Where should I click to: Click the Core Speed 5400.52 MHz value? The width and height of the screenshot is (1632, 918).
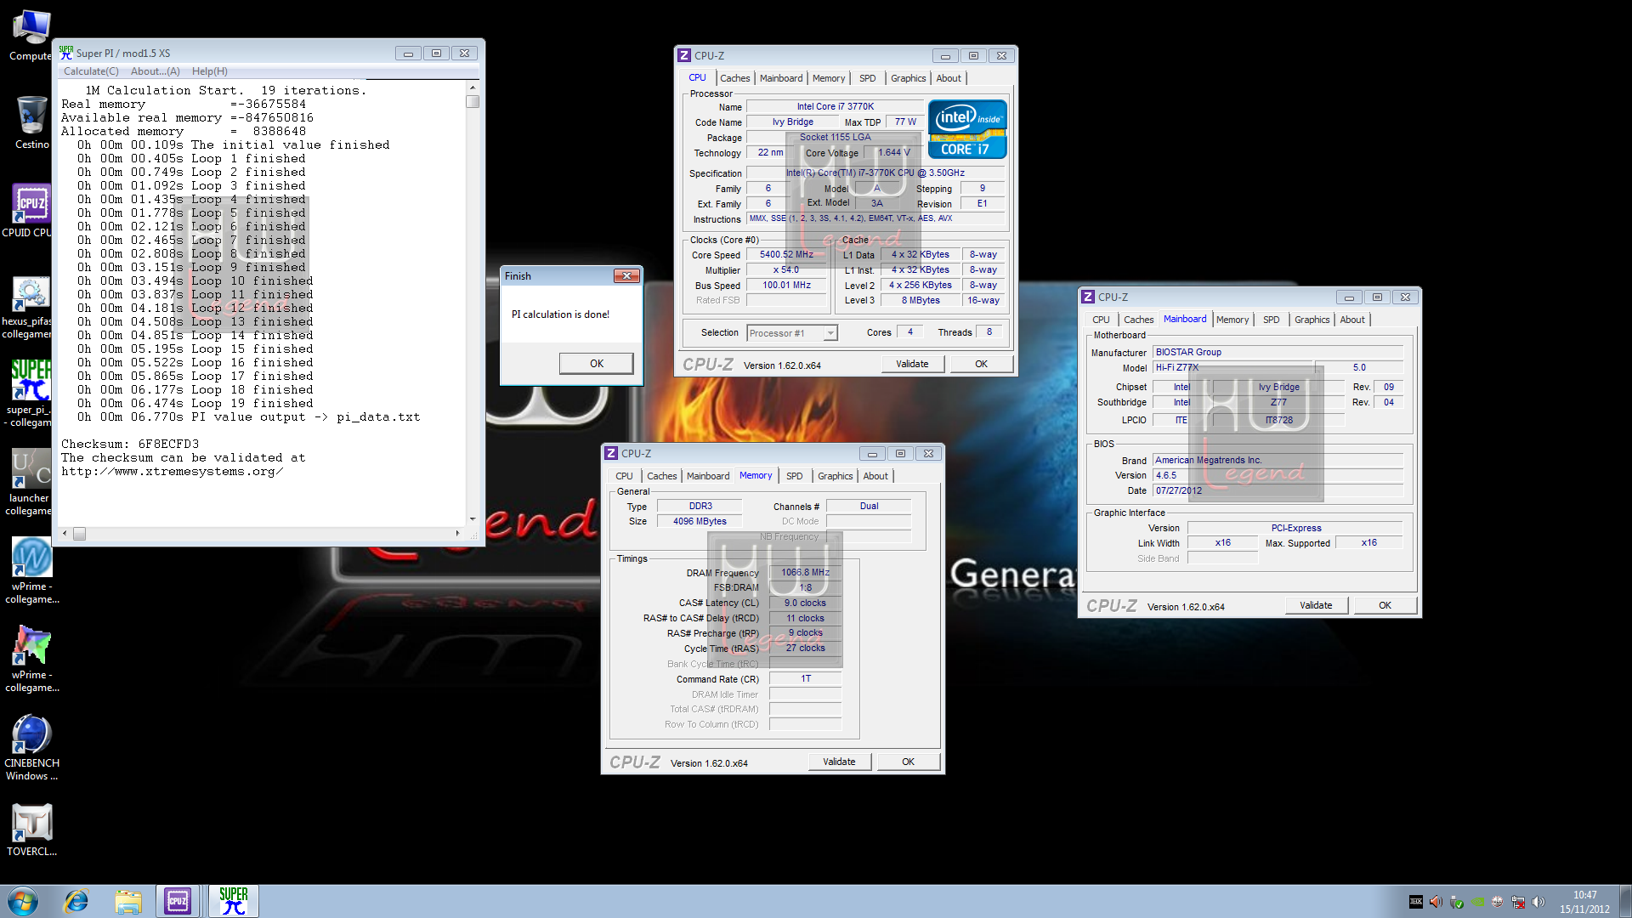coord(786,254)
